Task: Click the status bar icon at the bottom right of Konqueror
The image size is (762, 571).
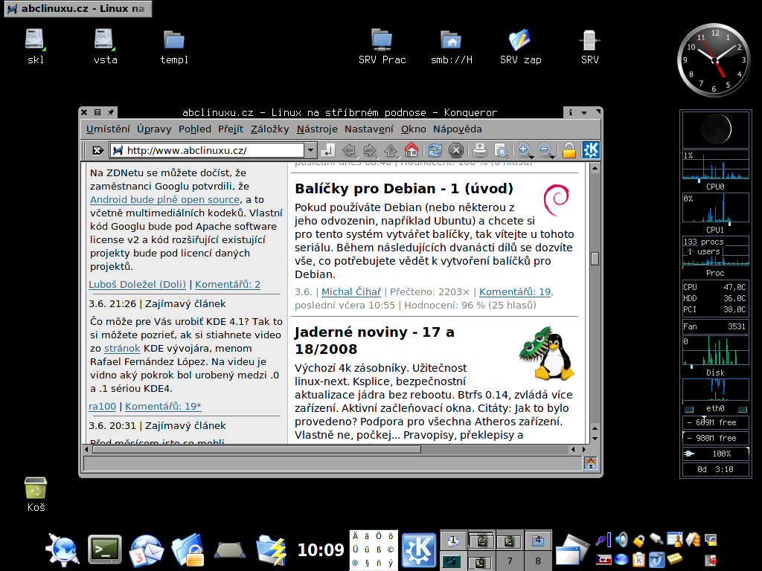Action: click(x=590, y=463)
